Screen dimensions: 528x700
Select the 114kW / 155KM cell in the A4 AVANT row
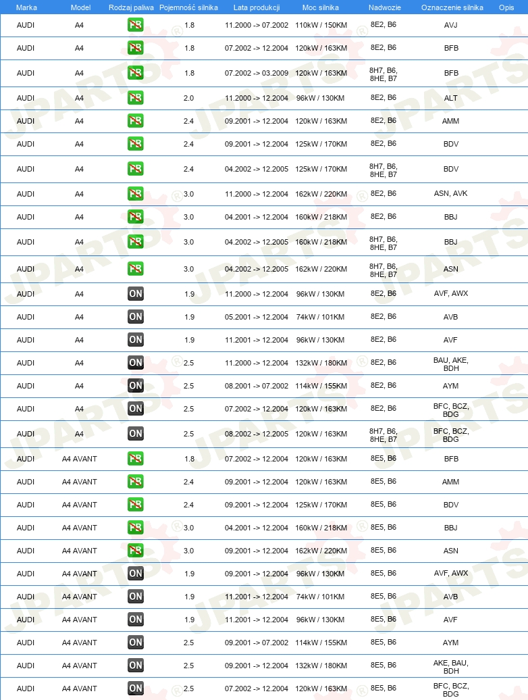(x=321, y=643)
